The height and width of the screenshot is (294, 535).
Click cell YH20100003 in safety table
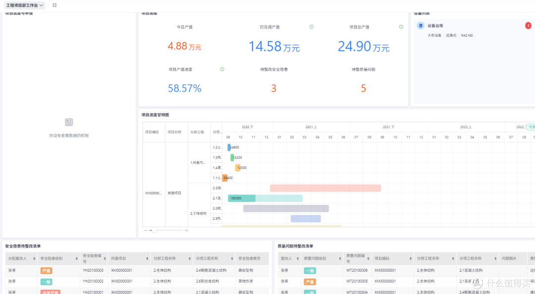[x=93, y=270]
